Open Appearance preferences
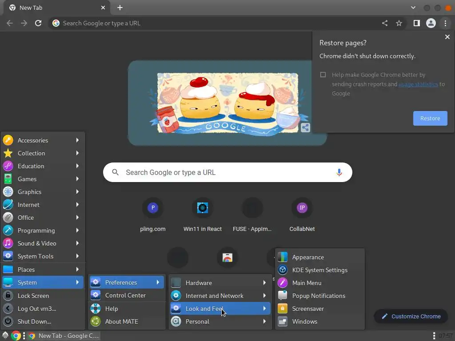 [320, 257]
